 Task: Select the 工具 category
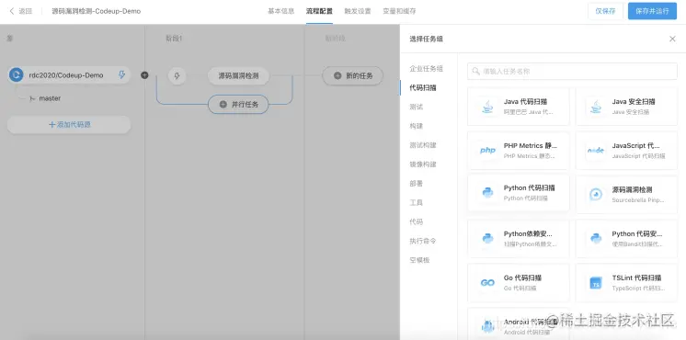(416, 203)
